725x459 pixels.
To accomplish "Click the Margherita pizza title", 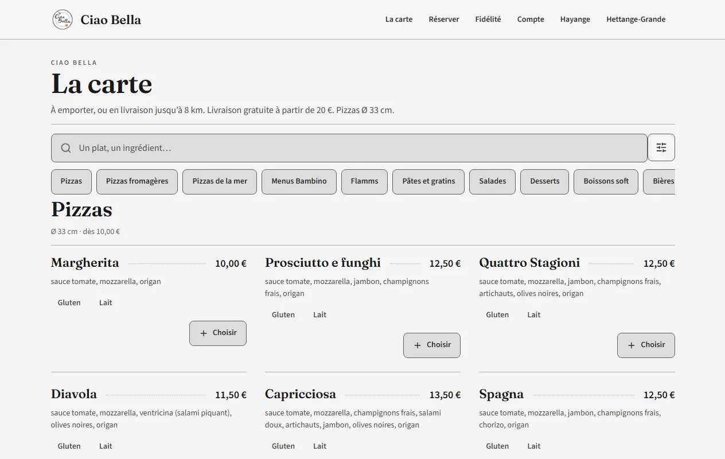I will [x=85, y=263].
